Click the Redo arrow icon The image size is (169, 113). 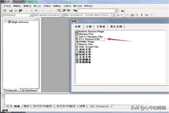point(50,10)
